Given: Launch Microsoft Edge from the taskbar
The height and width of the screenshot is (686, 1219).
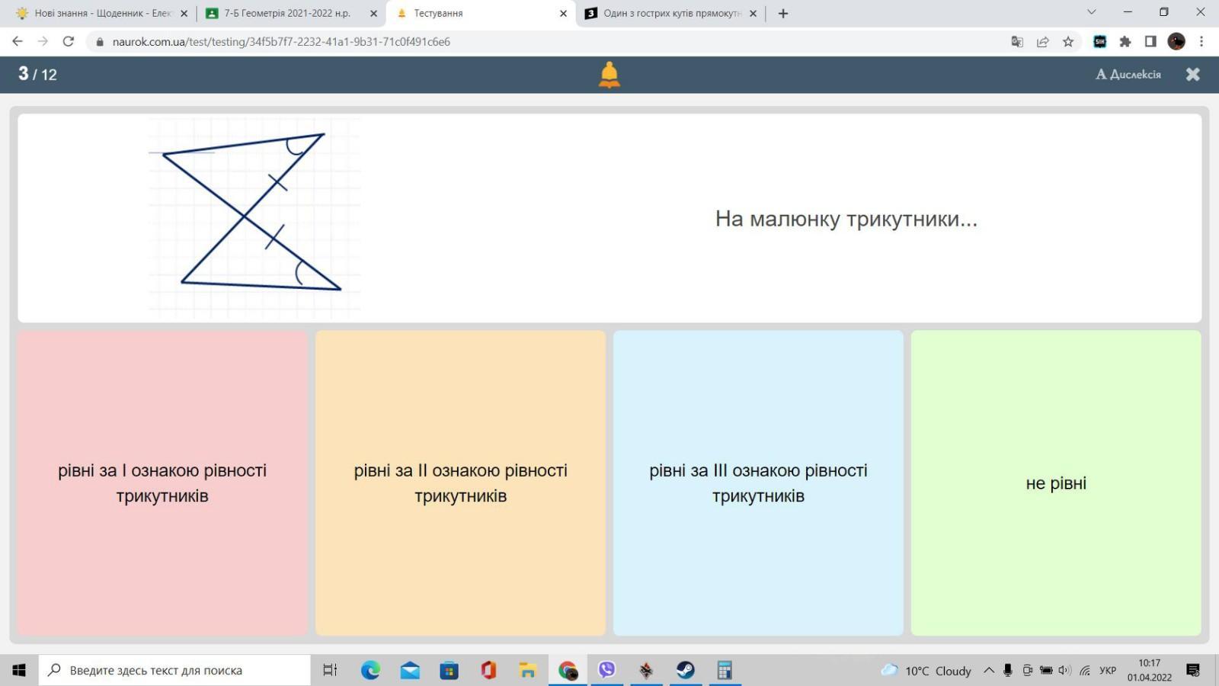Looking at the screenshot, I should pos(370,670).
